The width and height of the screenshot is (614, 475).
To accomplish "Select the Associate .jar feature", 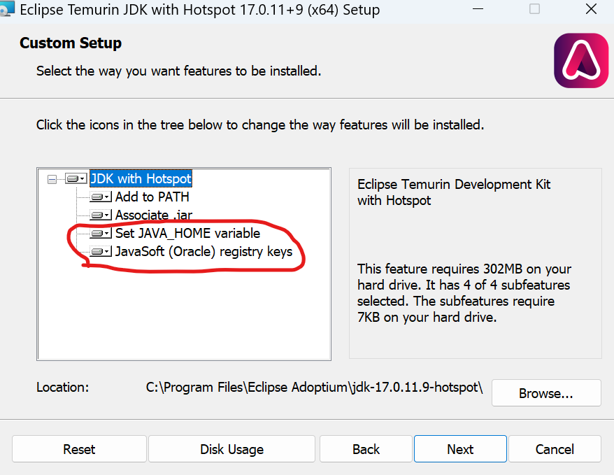I will 154,215.
